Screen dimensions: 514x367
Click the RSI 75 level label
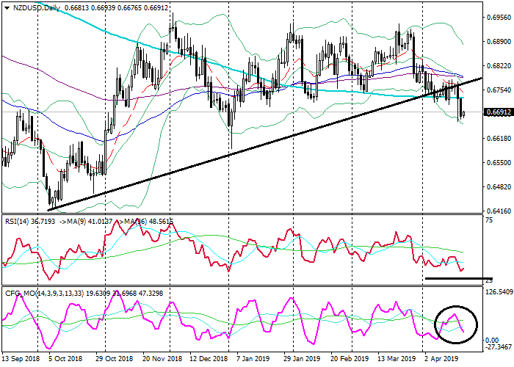click(488, 219)
